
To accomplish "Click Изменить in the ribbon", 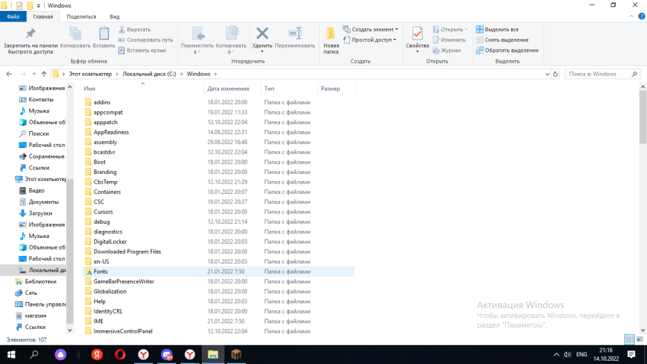I will [x=449, y=40].
